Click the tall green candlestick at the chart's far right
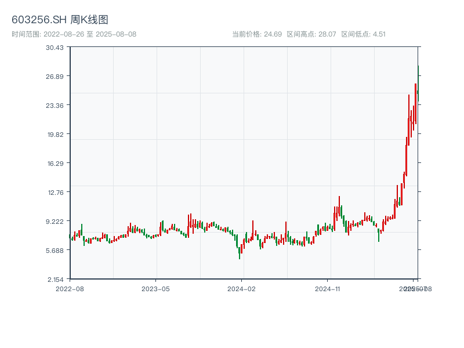This screenshot has height=348, width=464. point(418,84)
